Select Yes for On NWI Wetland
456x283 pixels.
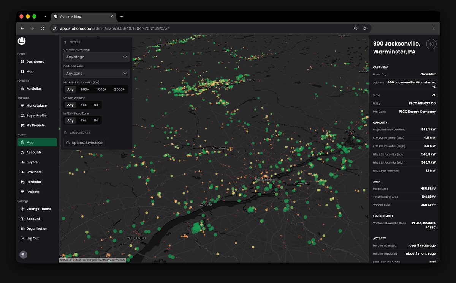point(84,105)
